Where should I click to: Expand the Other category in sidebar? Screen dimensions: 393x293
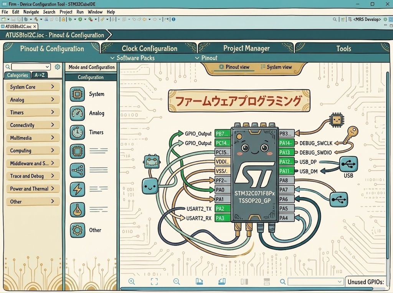33,202
